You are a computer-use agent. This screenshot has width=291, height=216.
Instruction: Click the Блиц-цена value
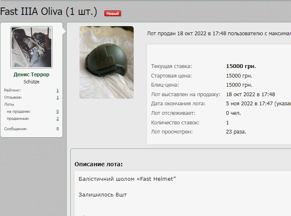coord(239,85)
